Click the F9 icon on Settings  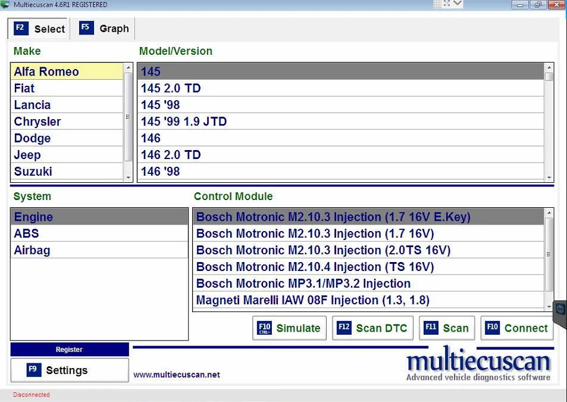pos(34,370)
